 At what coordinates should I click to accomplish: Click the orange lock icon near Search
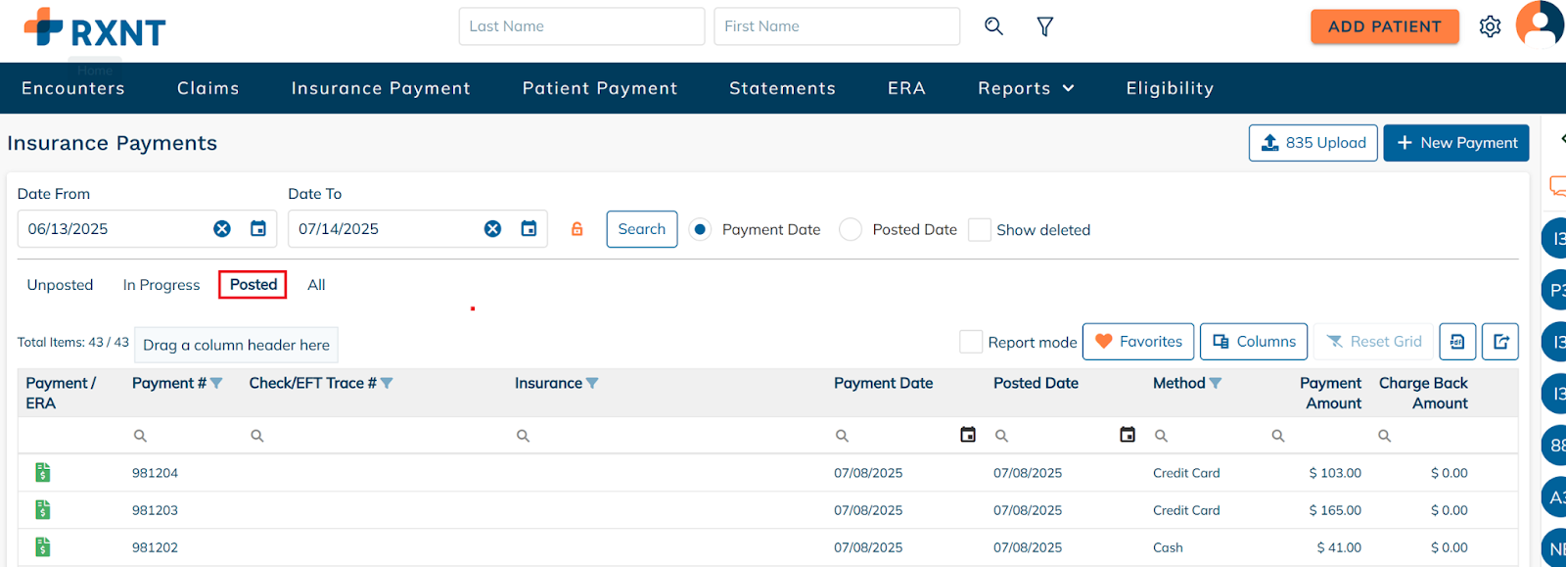tap(577, 229)
